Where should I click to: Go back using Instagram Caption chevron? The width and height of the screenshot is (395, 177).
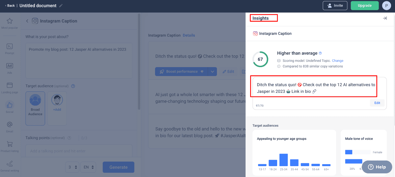point(27,21)
